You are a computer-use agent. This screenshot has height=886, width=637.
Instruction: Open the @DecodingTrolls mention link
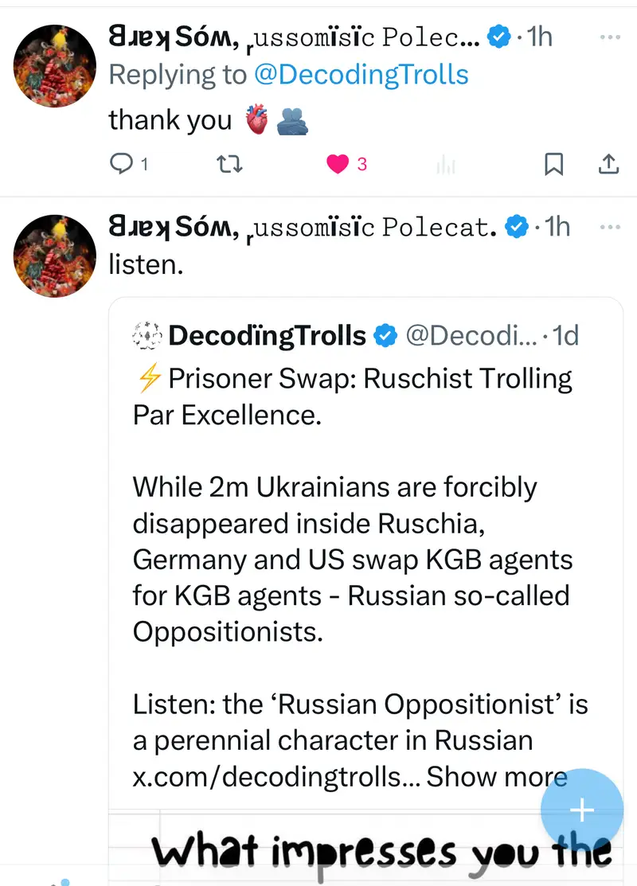coord(361,75)
